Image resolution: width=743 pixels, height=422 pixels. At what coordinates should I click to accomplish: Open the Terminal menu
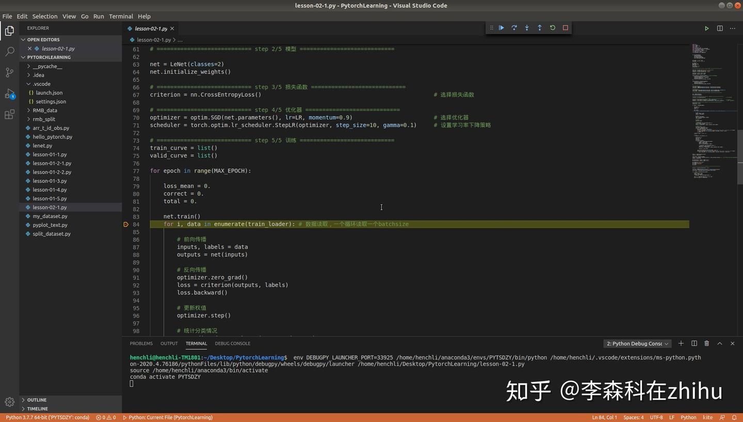(121, 16)
